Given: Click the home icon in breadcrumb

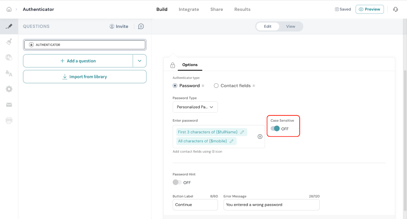Looking at the screenshot, I should pyautogui.click(x=9, y=9).
